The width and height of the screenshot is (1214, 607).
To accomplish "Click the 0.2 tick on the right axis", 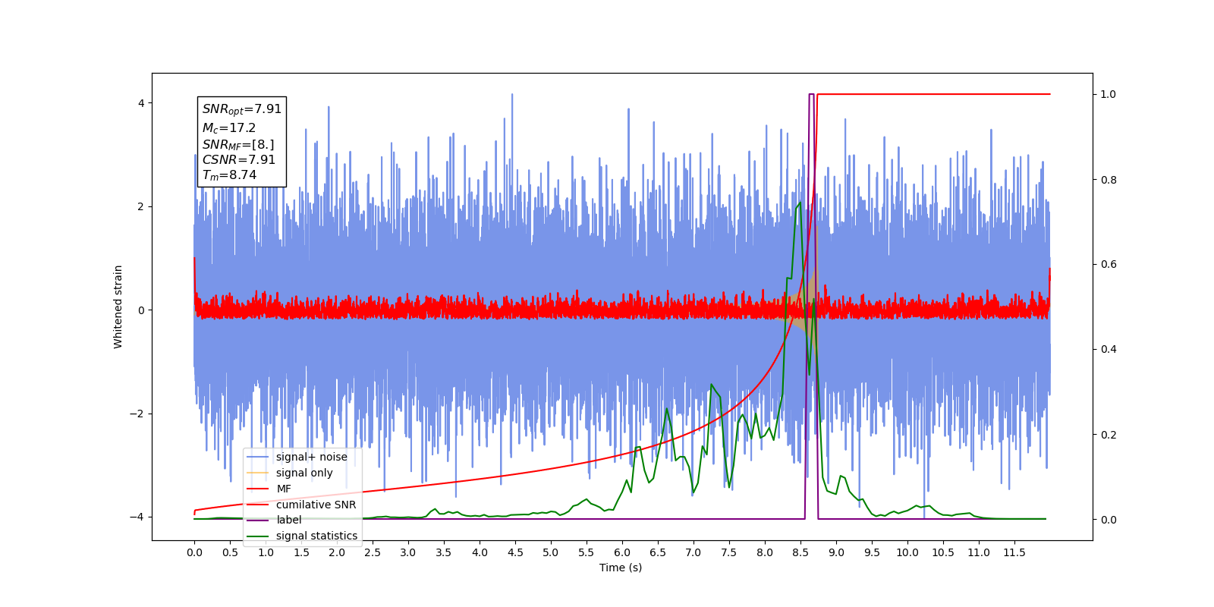I will point(1109,435).
